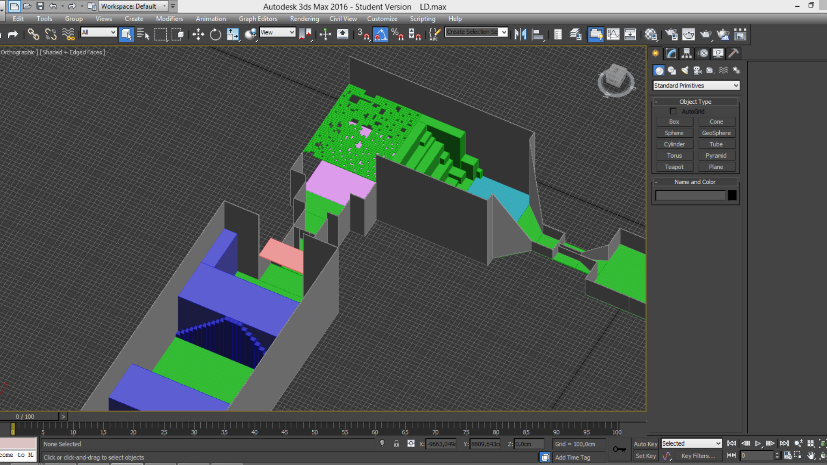Click the Pyramid button

[x=716, y=155]
